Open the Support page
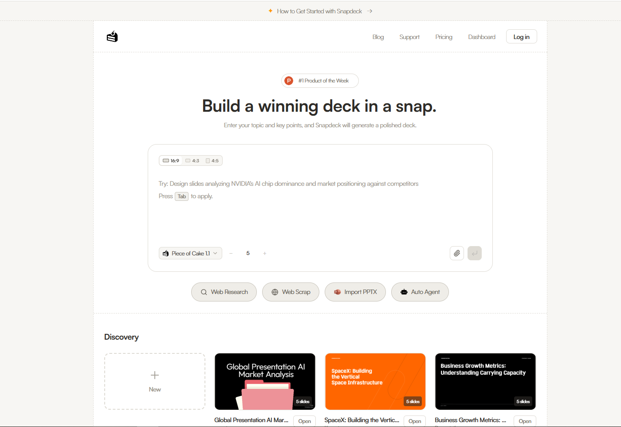This screenshot has width=621, height=427. tap(409, 37)
